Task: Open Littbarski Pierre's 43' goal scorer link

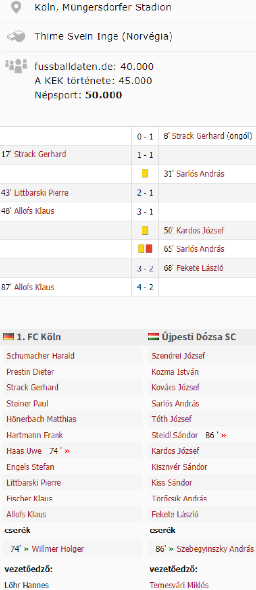Action: [41, 193]
